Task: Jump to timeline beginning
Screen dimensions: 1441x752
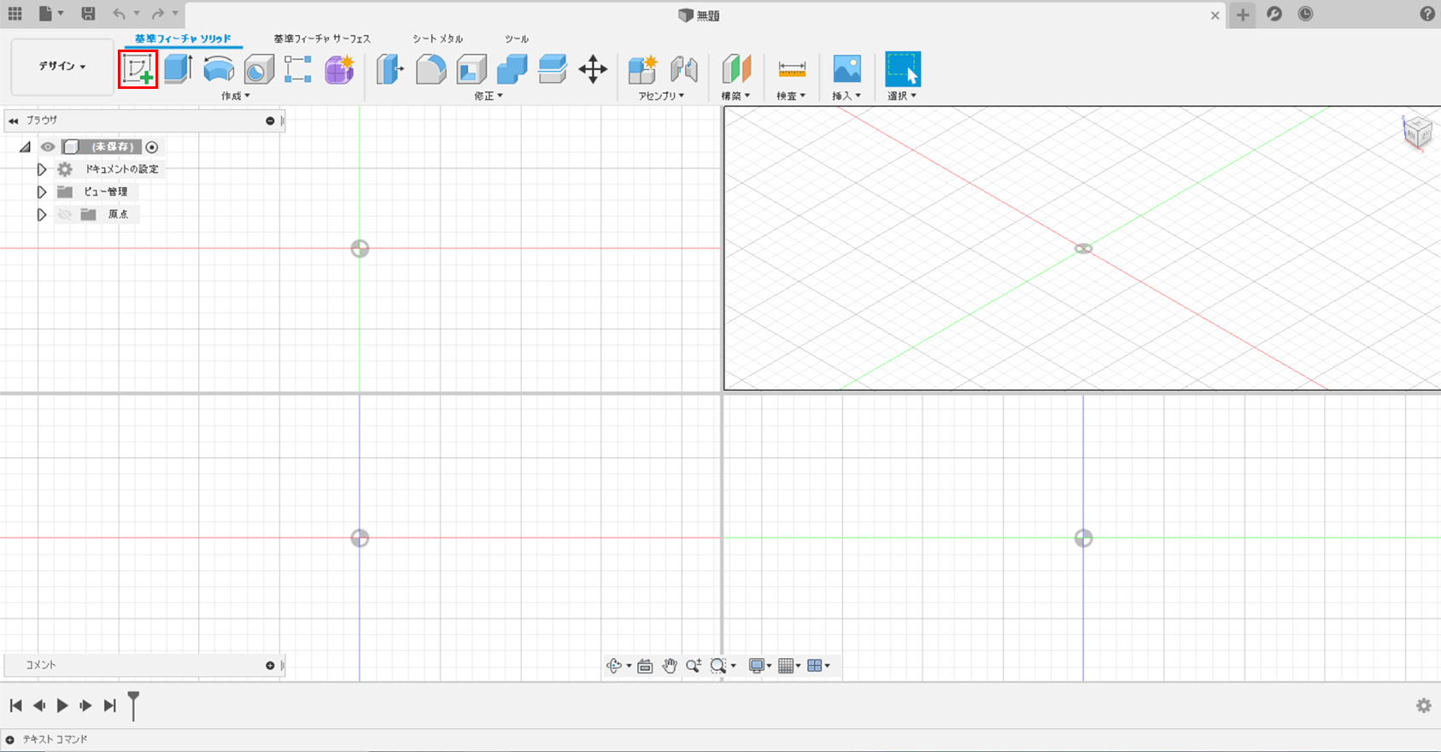Action: click(15, 706)
